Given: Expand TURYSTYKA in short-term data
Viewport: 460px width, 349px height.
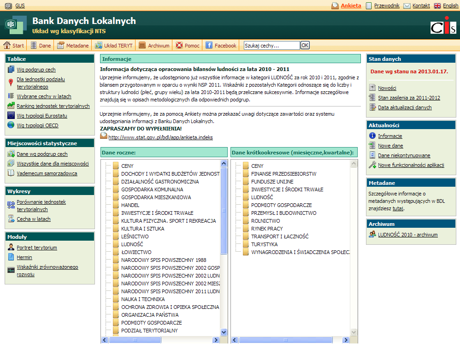Looking at the screenshot, I should (x=246, y=244).
